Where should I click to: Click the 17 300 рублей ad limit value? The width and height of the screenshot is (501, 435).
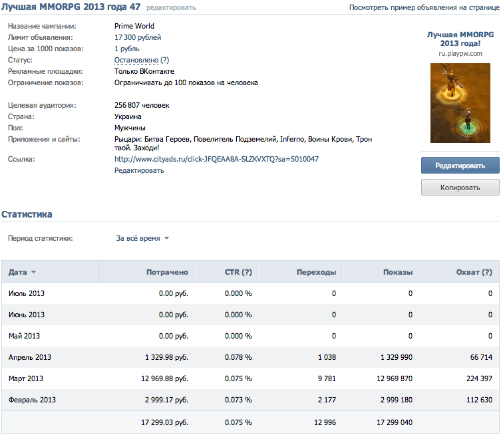pyautogui.click(x=138, y=37)
